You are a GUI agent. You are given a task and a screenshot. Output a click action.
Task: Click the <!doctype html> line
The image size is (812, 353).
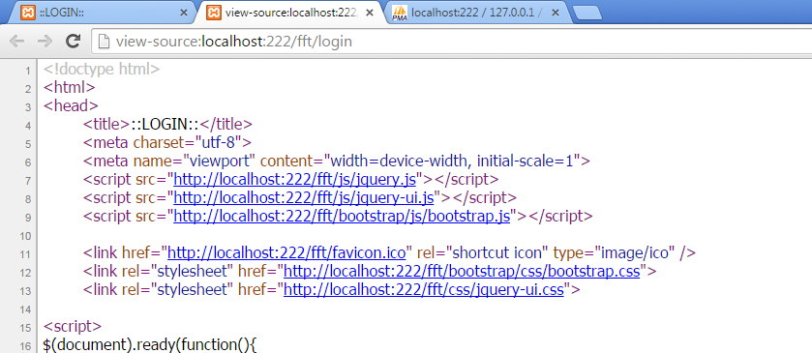coord(102,69)
